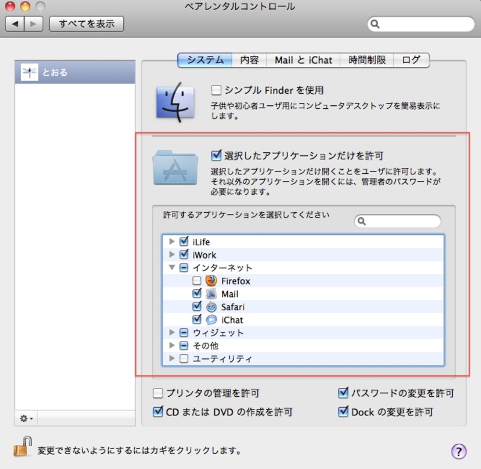
Task: Click the すべてを表示 button
Action: [x=86, y=24]
